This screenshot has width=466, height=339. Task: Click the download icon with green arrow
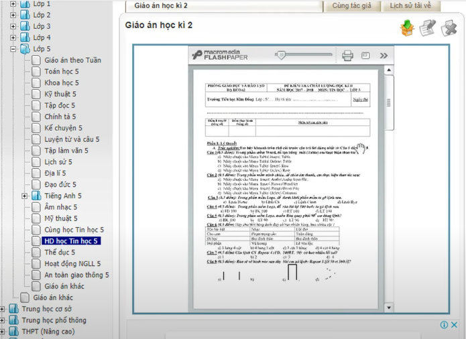(x=407, y=27)
